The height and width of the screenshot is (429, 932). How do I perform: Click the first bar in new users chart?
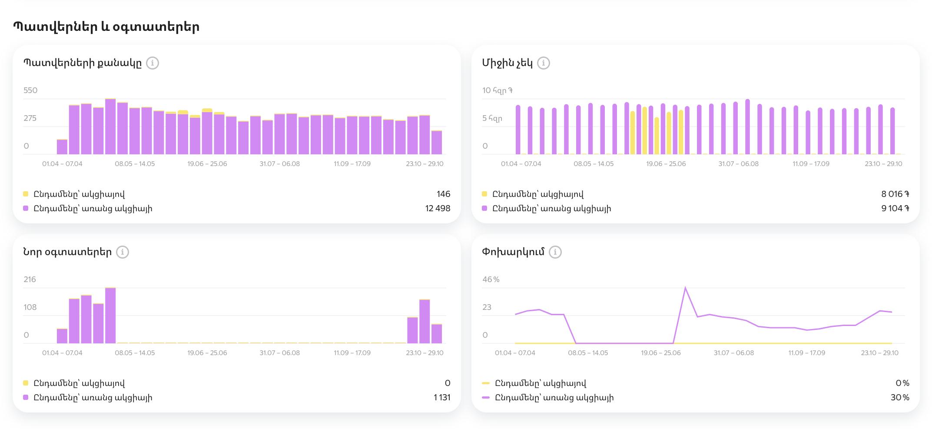coord(62,336)
